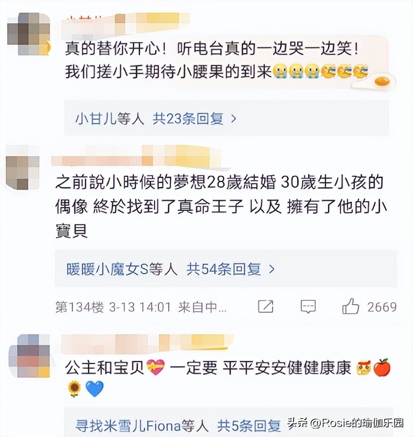Open the first commenter's pixelated avatar
The height and width of the screenshot is (437, 413).
pos(28,34)
